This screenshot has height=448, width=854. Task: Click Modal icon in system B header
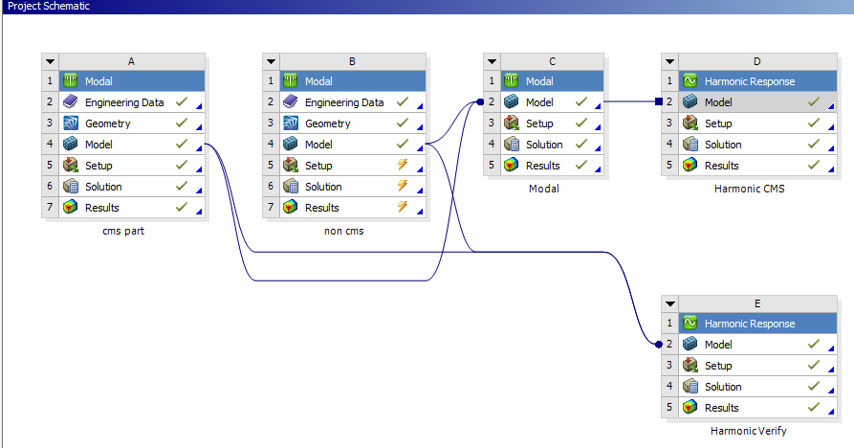[291, 80]
